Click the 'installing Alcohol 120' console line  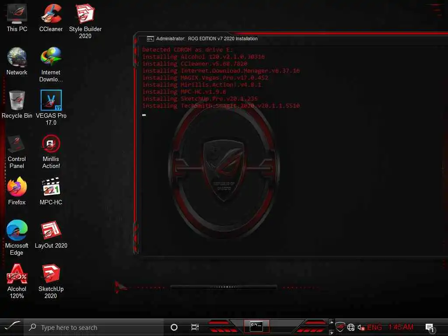[203, 57]
